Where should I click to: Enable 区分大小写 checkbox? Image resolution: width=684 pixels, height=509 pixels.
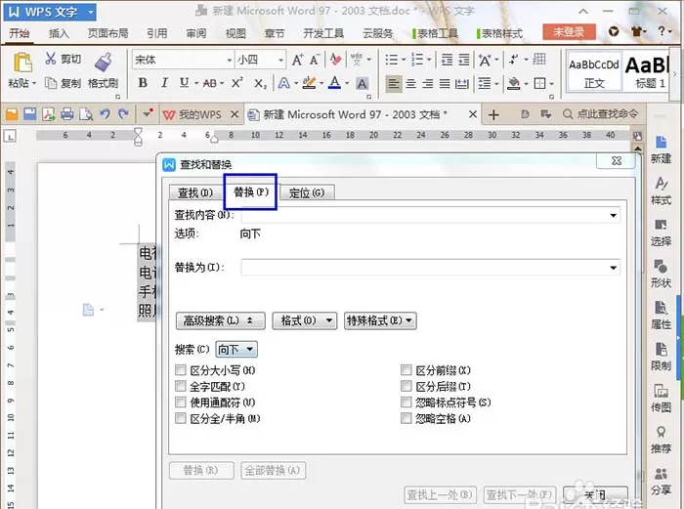(x=180, y=370)
